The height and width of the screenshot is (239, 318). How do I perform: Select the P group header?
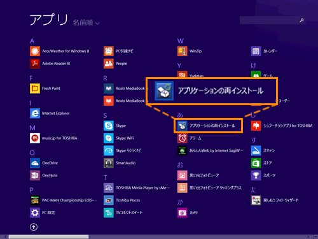[31, 190]
